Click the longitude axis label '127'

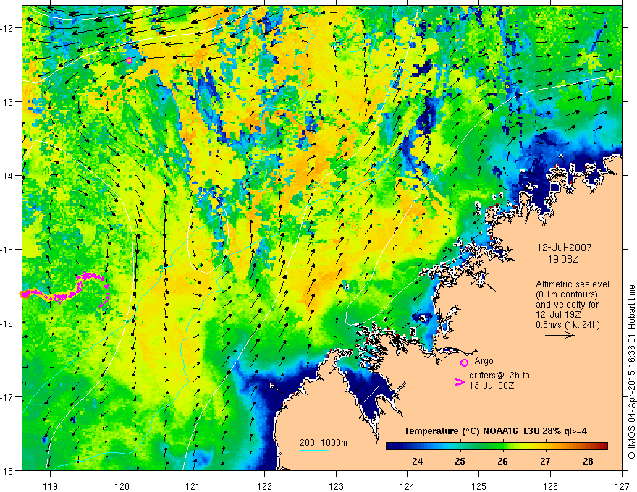coord(622,486)
